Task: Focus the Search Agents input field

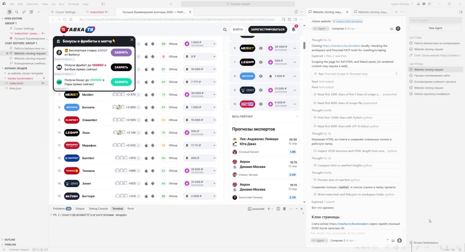Action: [x=435, y=20]
